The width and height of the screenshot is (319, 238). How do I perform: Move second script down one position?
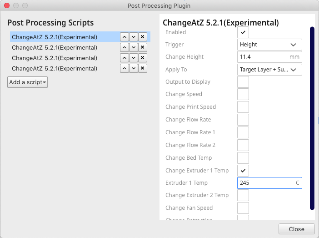pos(134,47)
